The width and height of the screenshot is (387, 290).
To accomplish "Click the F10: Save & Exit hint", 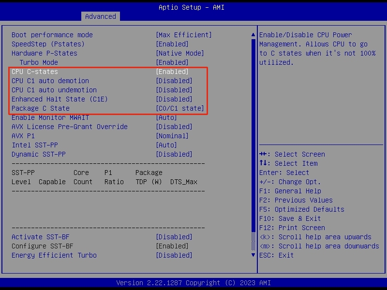I will [x=290, y=219].
